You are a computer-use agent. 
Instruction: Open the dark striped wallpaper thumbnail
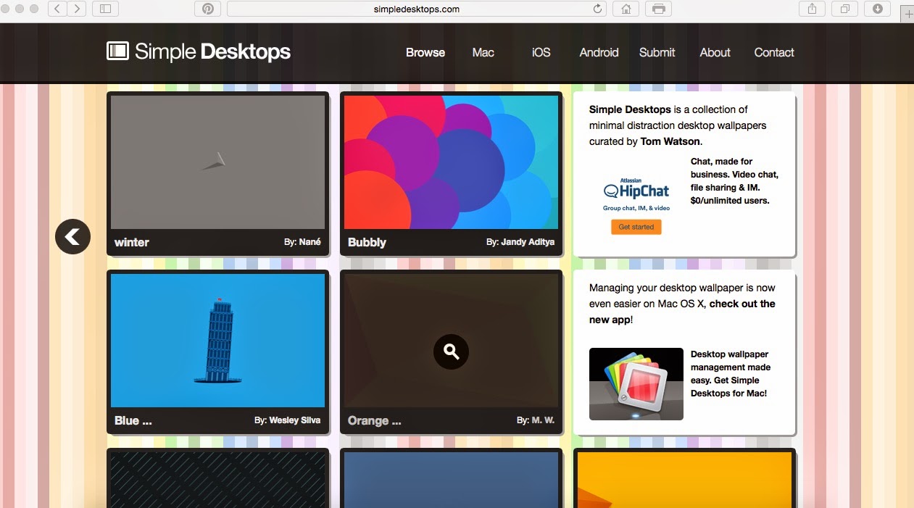[217, 480]
